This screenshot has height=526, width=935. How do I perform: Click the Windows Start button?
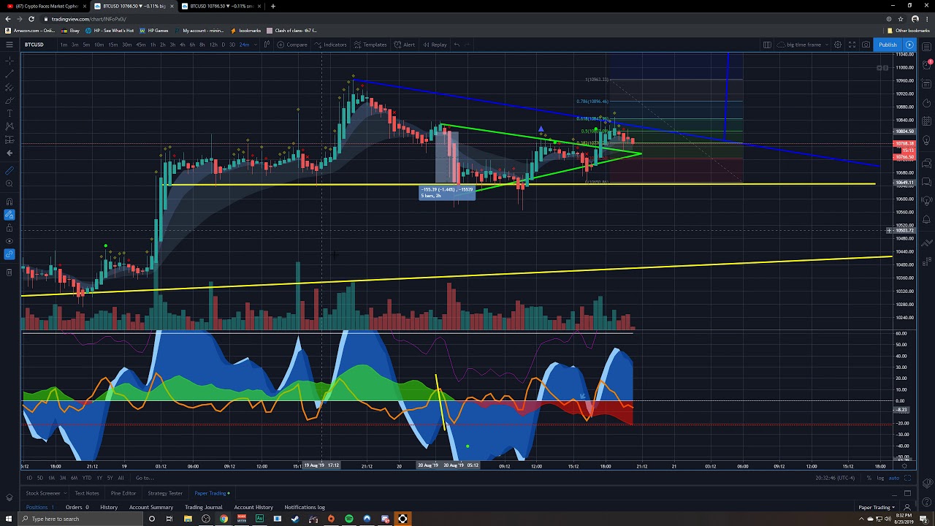pyautogui.click(x=9, y=519)
